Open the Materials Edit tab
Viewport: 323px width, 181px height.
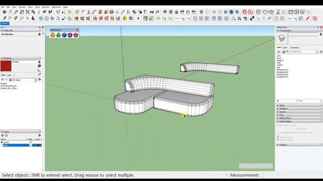(x=10, y=75)
